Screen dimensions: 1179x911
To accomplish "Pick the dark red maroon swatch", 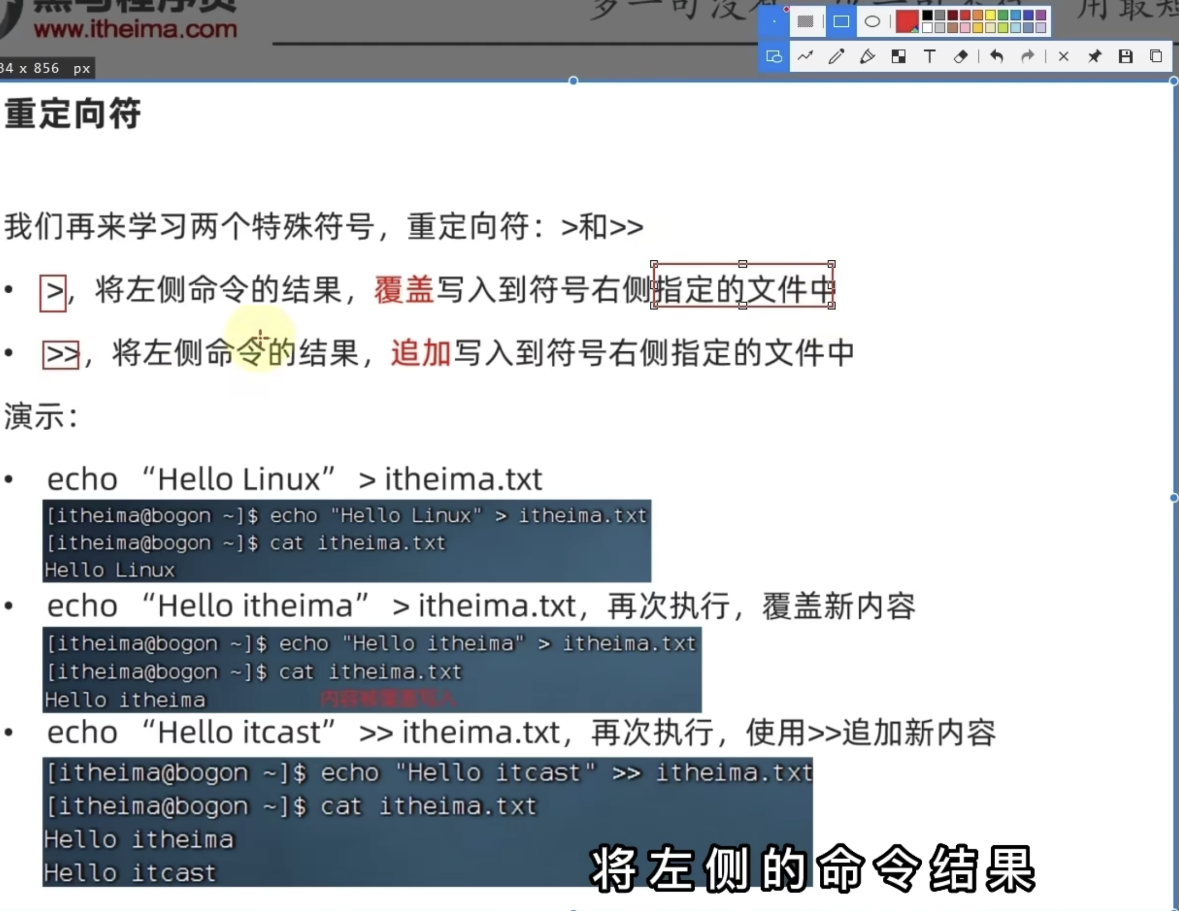I will coord(953,15).
